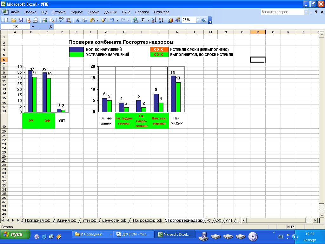Switch to ДИПЛОМ Word taskbar button
Viewport: 325px width, 244px height.
pos(133,234)
